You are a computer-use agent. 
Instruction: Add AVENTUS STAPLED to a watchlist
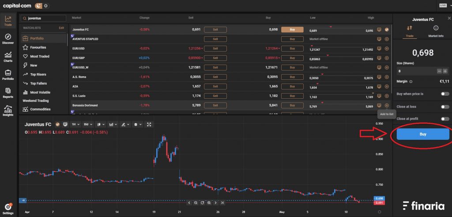pyautogui.click(x=387, y=39)
